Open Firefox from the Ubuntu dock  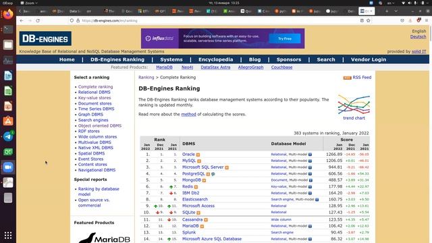click(x=8, y=14)
